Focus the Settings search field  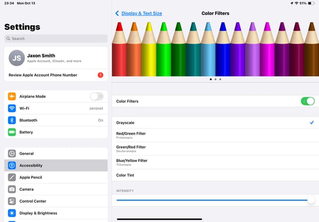(56, 38)
